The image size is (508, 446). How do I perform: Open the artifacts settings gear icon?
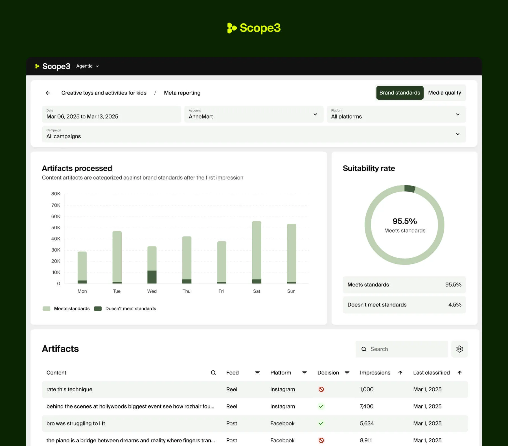[459, 349]
